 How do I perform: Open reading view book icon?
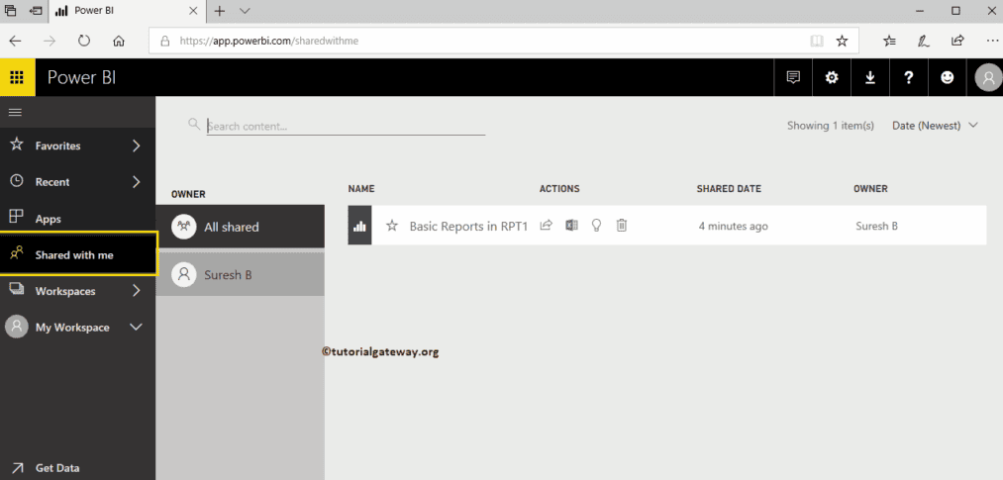(817, 41)
